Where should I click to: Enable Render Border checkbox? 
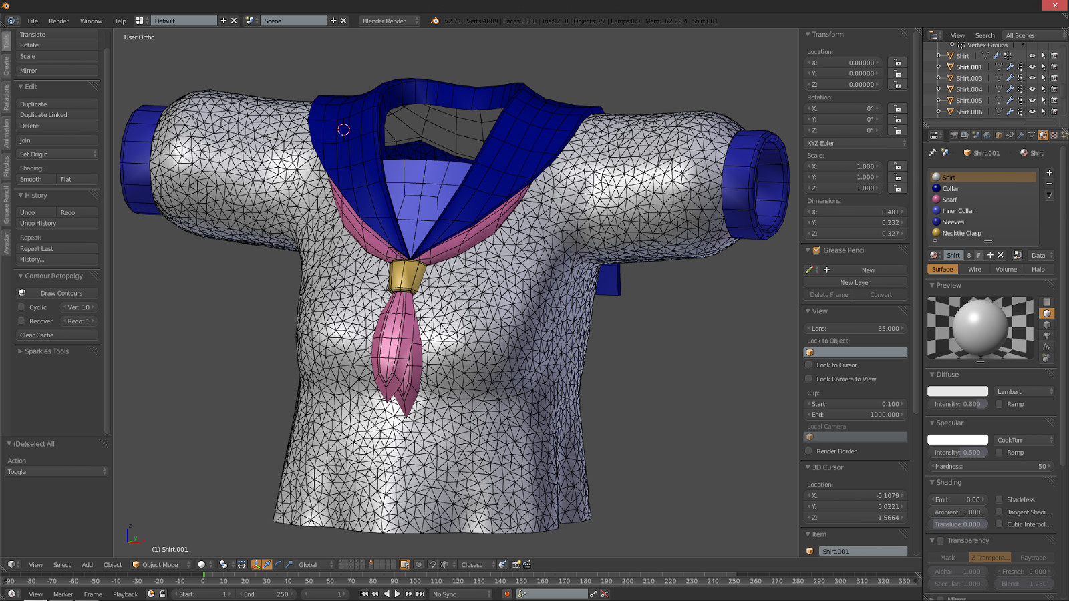pos(809,451)
